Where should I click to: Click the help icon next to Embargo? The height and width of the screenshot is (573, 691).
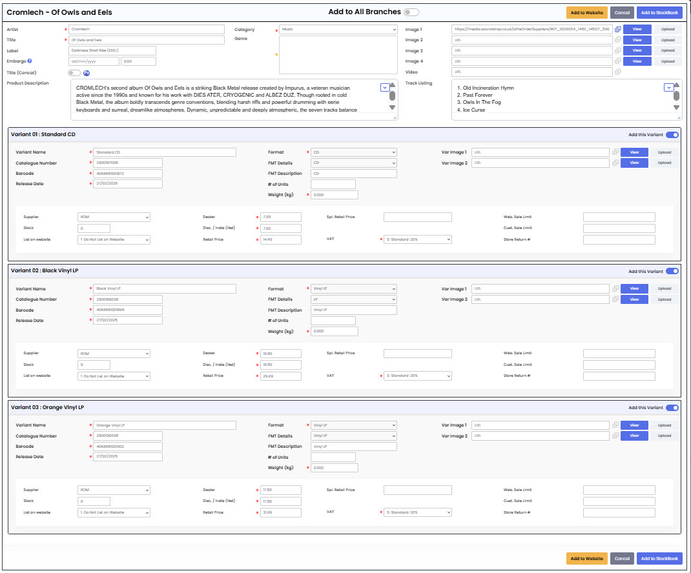point(30,61)
